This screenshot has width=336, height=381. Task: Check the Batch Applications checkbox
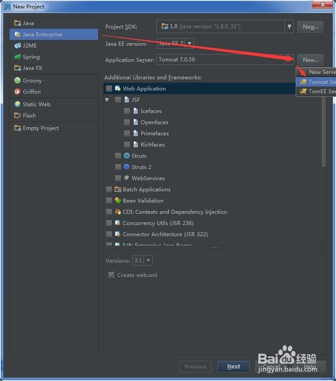point(109,189)
